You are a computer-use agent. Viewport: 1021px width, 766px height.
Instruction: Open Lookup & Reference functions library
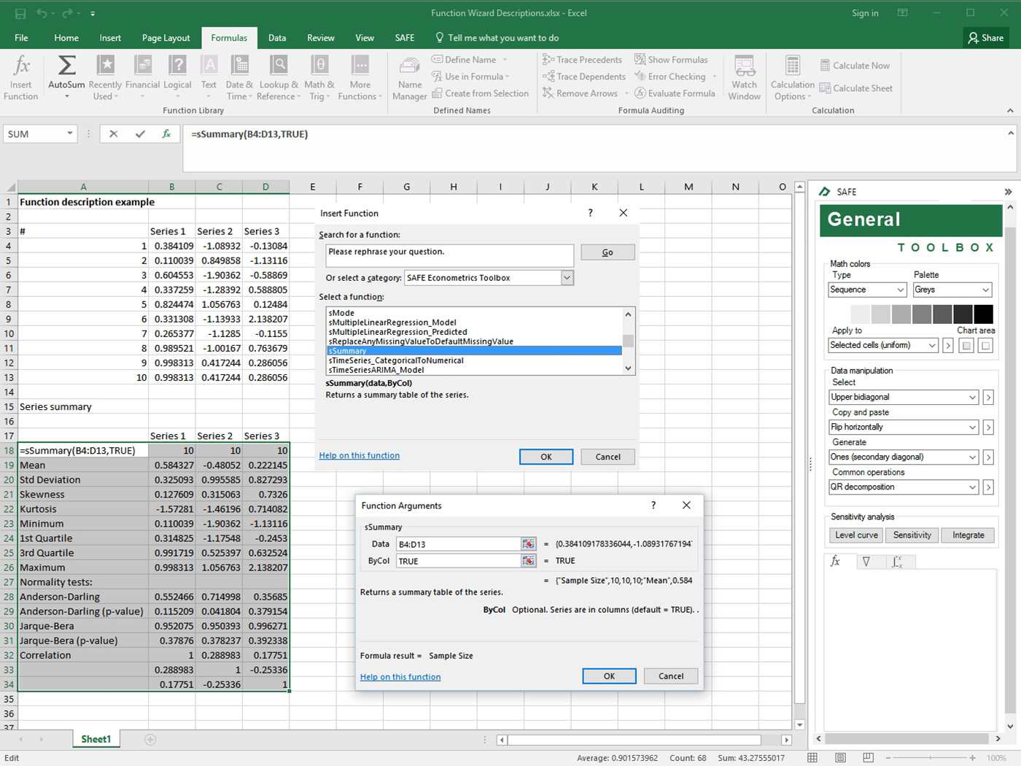pyautogui.click(x=279, y=78)
